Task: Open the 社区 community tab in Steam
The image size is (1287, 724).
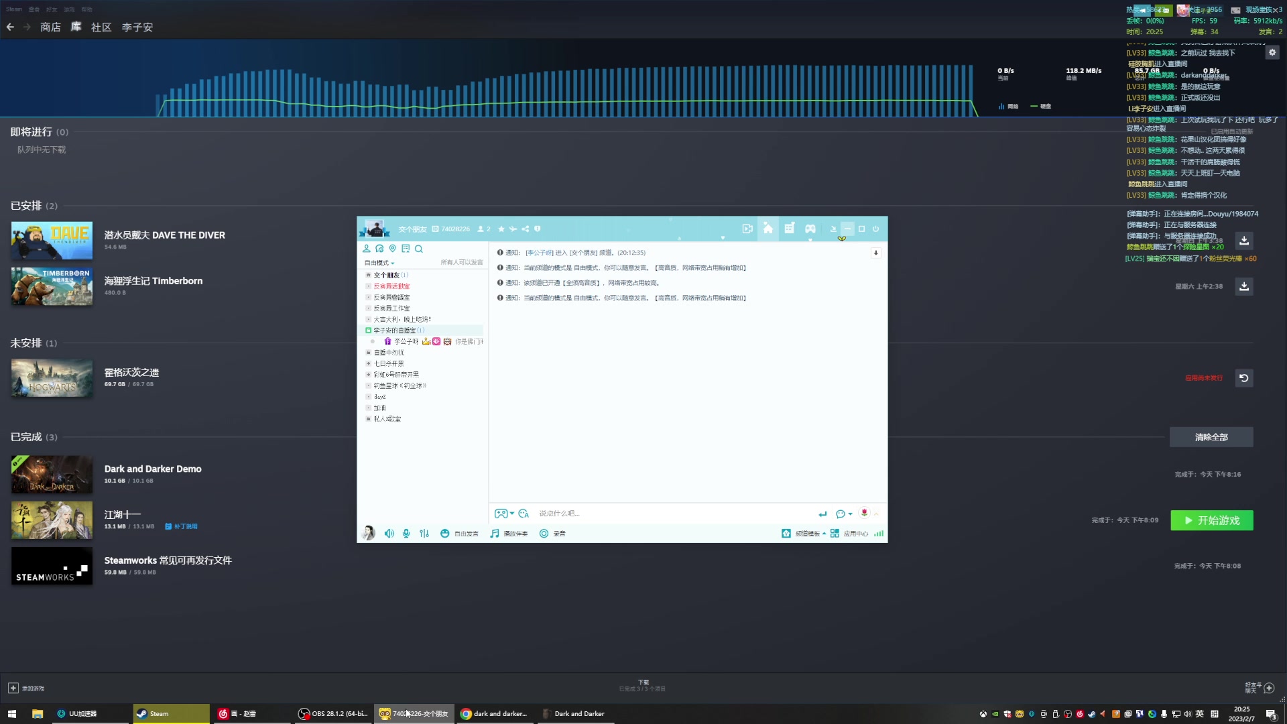Action: pyautogui.click(x=101, y=27)
